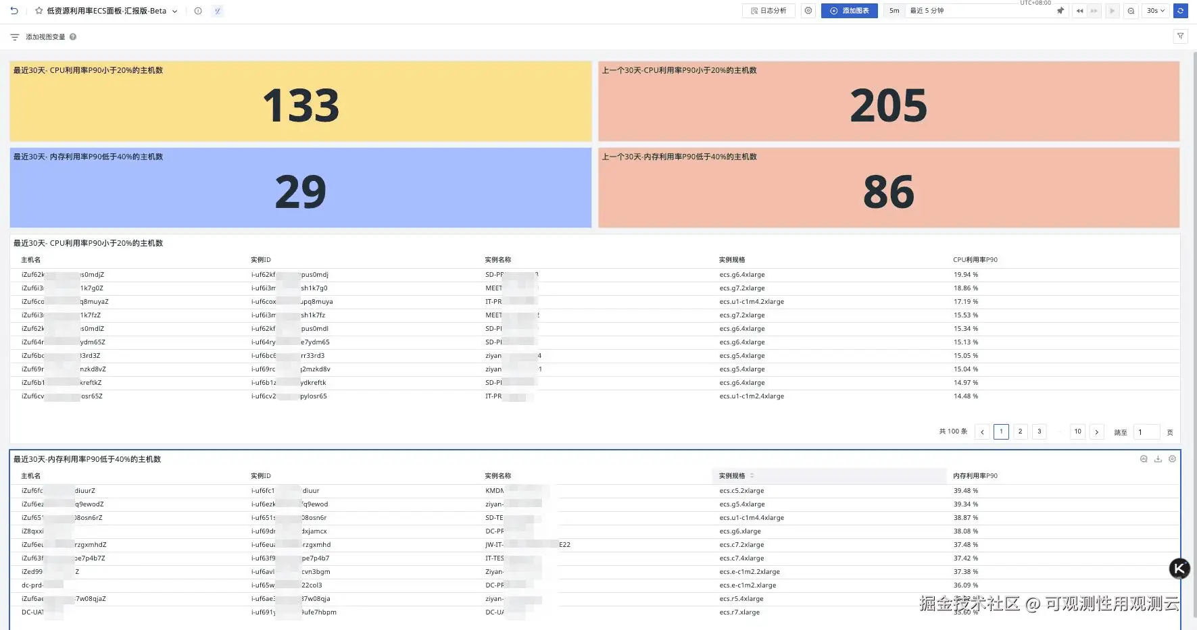Screen dimensions: 1197x630
Task: Click the settings gear in top toolbar
Action: point(808,11)
